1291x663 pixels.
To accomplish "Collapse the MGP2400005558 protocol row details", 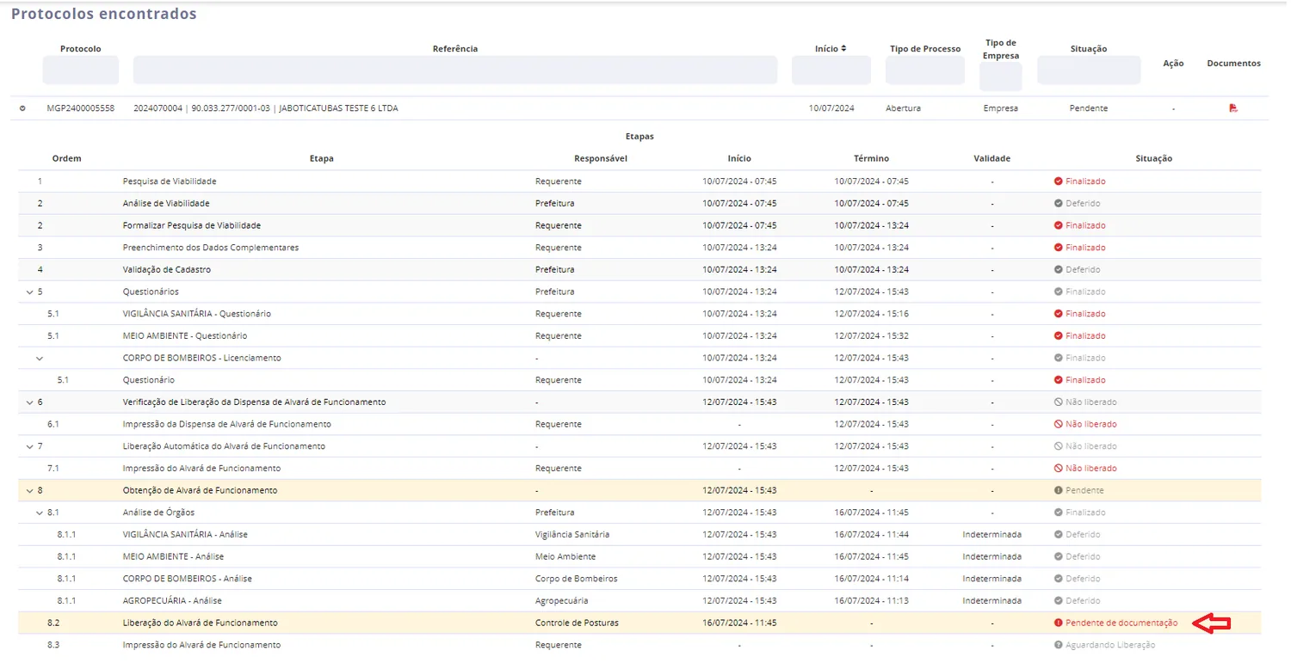I will pyautogui.click(x=22, y=108).
